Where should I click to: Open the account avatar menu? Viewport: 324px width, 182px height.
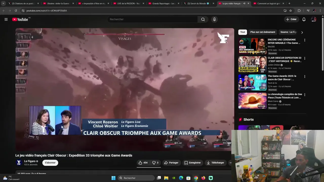pos(314,19)
